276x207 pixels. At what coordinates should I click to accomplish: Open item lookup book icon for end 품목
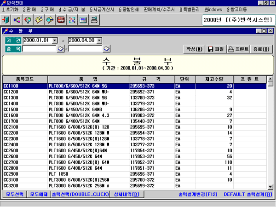[x=107, y=49]
